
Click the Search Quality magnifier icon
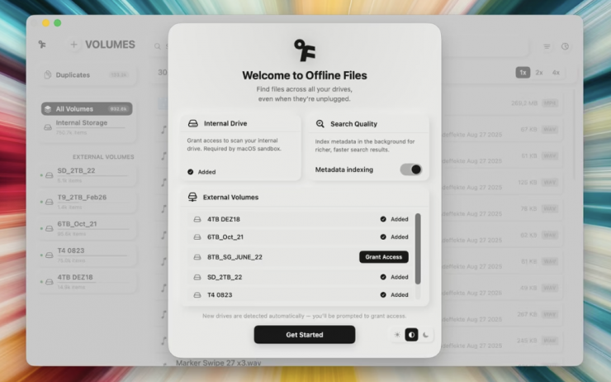[x=320, y=123]
